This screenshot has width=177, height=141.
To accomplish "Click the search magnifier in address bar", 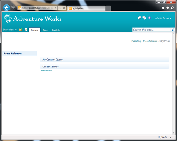I will click(x=52, y=8).
